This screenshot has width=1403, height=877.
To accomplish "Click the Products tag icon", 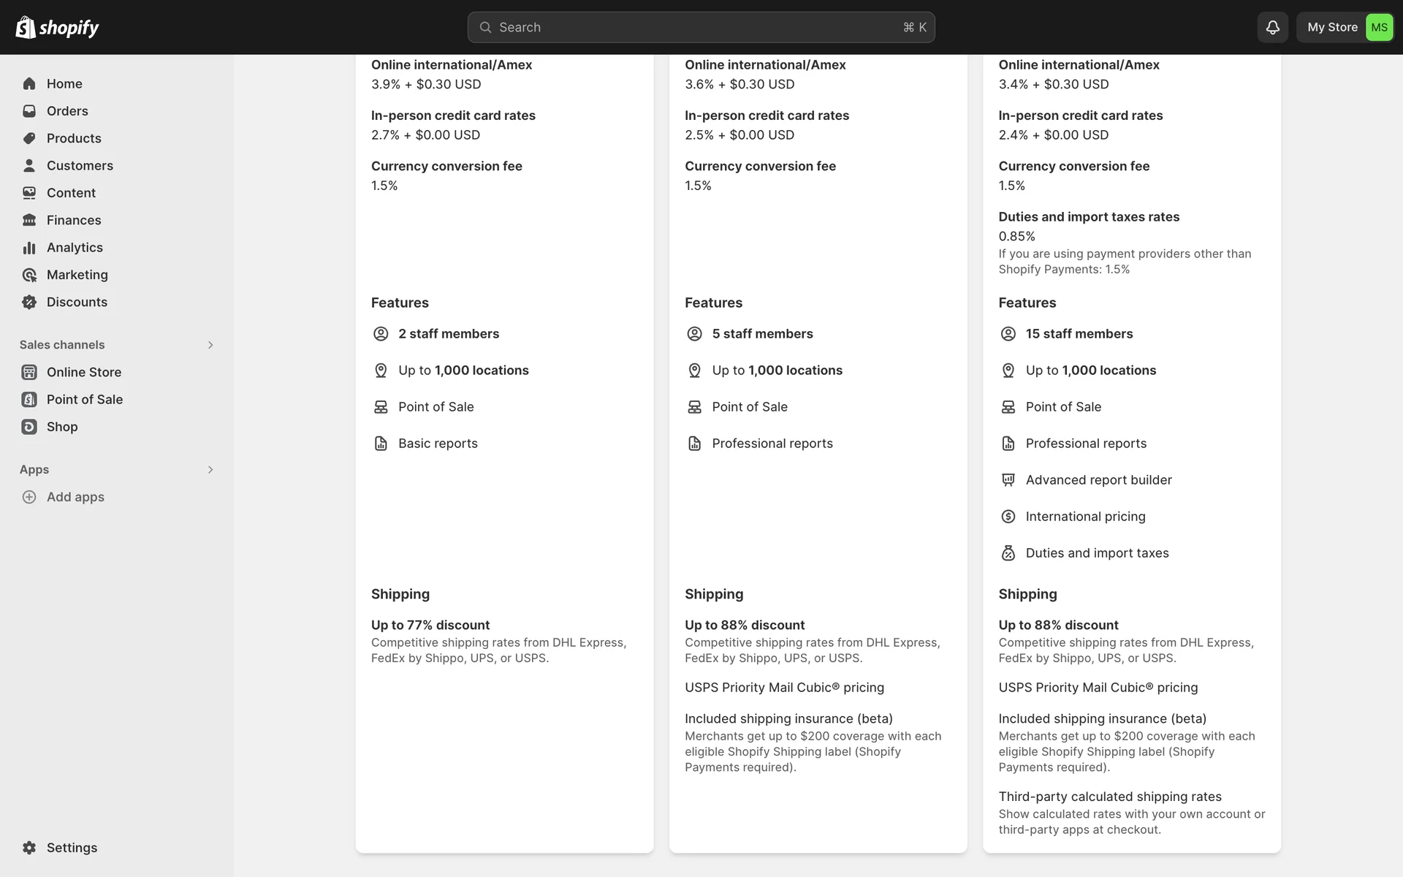I will click(x=29, y=138).
